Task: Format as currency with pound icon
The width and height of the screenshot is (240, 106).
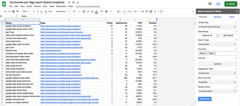Action: 34,11
